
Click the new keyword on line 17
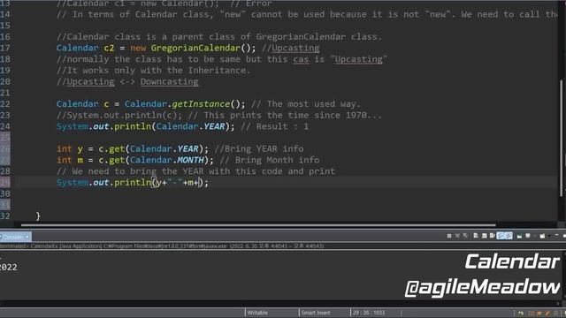tap(138, 48)
